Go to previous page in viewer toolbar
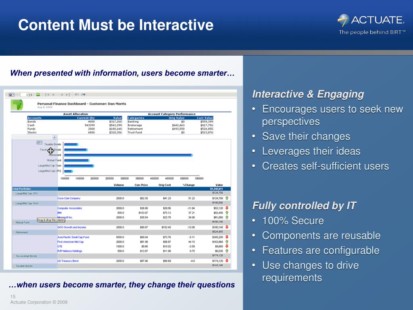413x310 pixels. pos(53,94)
